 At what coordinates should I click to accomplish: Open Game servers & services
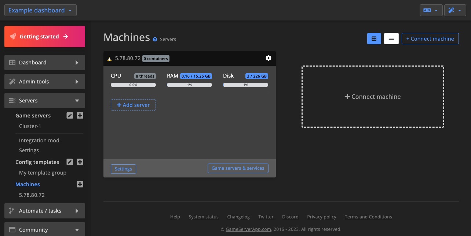(238, 168)
